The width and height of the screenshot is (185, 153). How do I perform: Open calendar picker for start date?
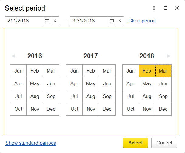47,21
